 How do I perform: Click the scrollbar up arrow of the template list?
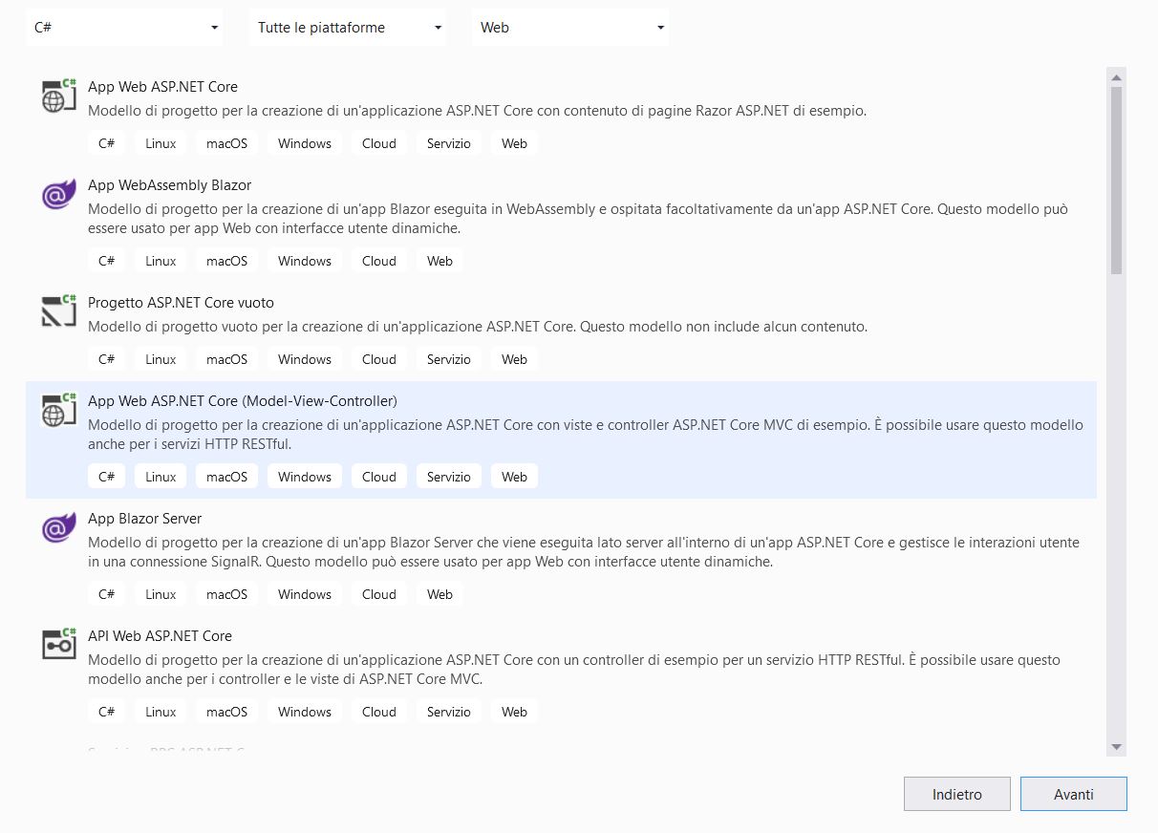click(1116, 76)
